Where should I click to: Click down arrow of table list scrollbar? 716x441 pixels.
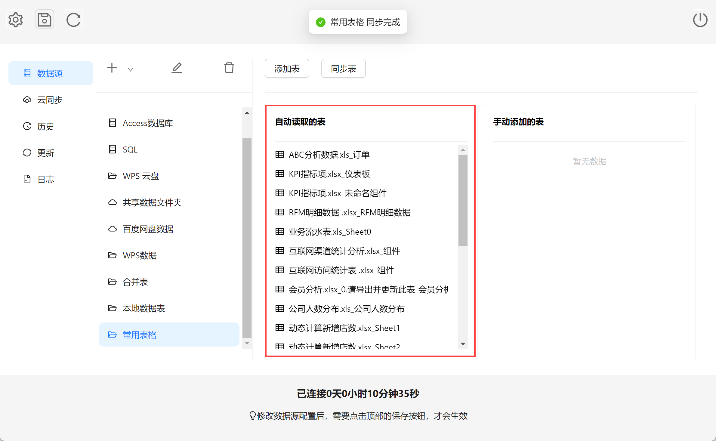(x=463, y=344)
